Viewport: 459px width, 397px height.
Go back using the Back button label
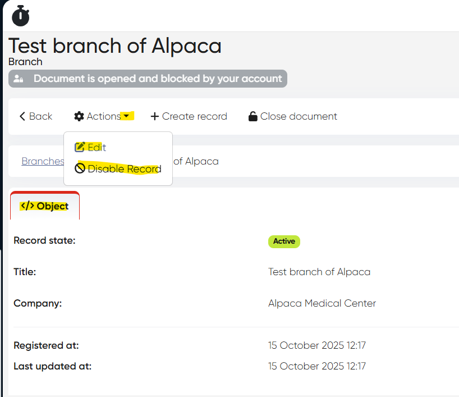40,116
